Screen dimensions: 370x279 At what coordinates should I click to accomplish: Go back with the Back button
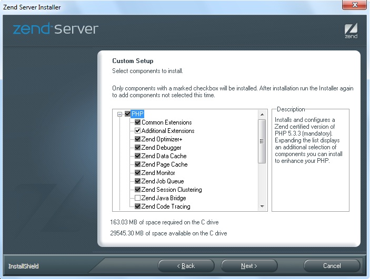[186, 266]
